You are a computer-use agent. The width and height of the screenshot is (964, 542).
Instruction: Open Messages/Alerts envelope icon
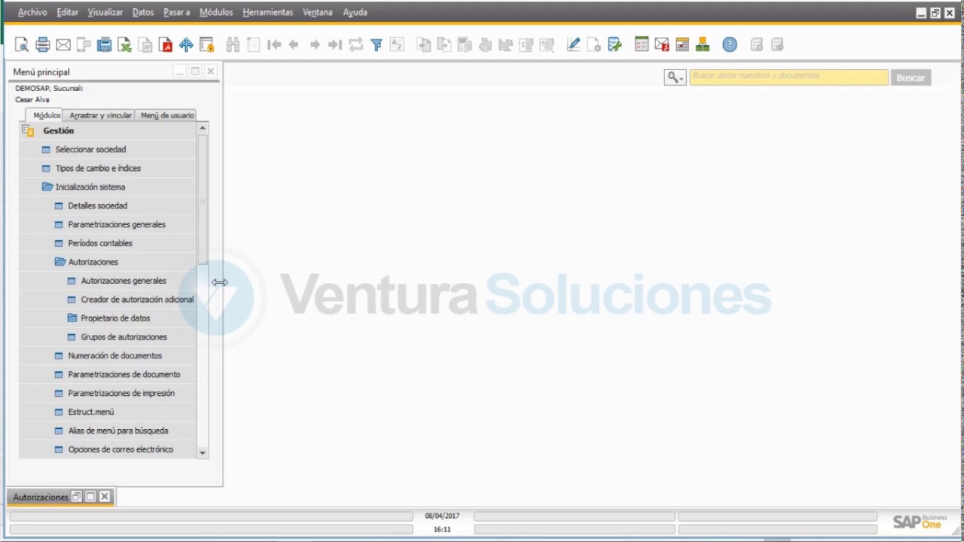click(x=662, y=45)
